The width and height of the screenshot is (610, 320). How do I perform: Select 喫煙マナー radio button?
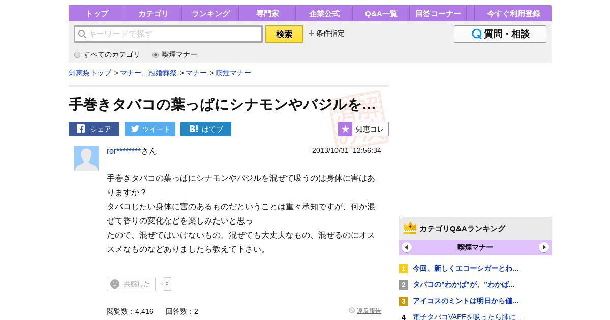click(x=156, y=55)
